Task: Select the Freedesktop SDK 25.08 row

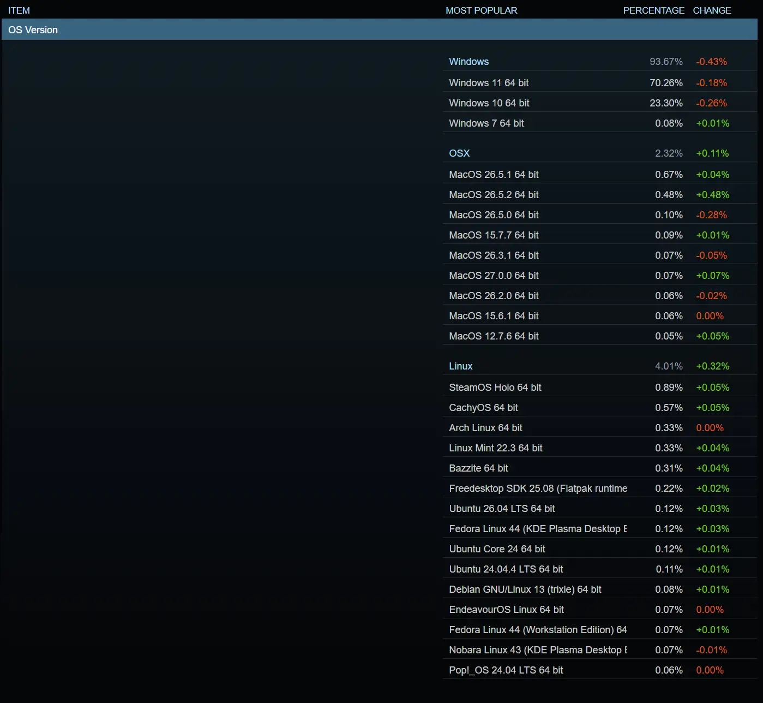Action: pos(600,488)
